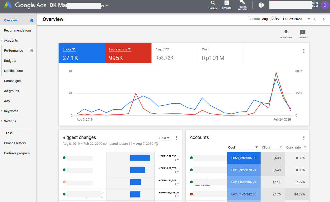Viewport: 330px width, 202px height.
Task: Open the Feedback icon
Action: [303, 34]
